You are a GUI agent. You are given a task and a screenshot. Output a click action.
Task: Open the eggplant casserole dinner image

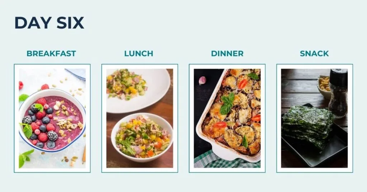pyautogui.click(x=227, y=118)
